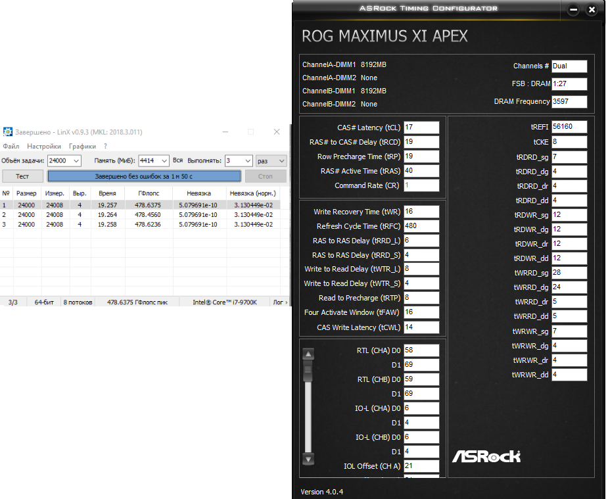
Task: Click the tRDRD_sg value field
Action: (569, 157)
